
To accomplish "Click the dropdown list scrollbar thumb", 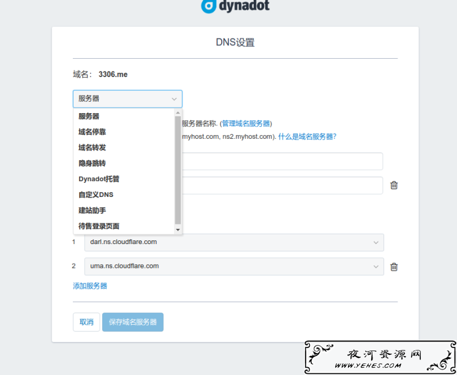I will tap(178, 170).
